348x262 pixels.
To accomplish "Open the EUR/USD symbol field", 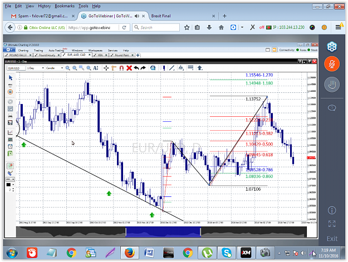I will 16,68.
